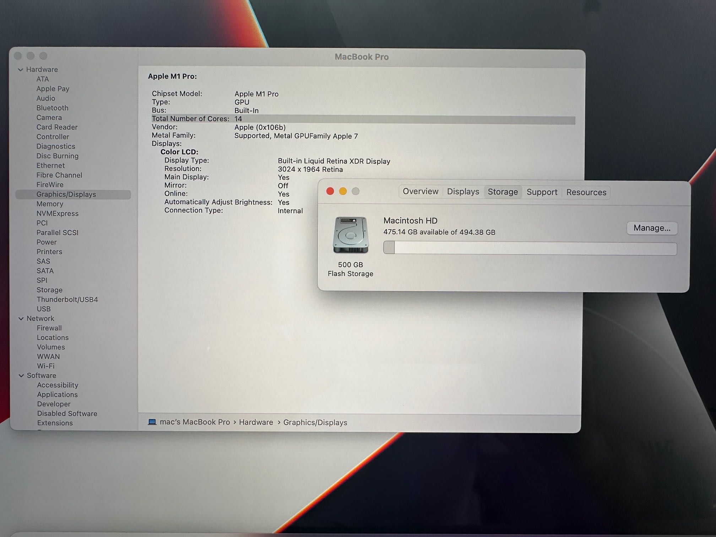Select FireWire in sidebar

point(50,185)
